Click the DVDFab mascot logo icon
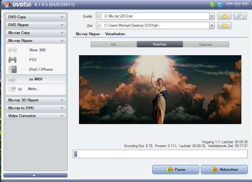This screenshot has height=182, width=252. 7,5
